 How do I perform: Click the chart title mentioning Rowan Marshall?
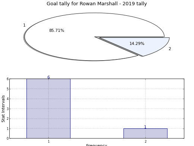point(97,4)
